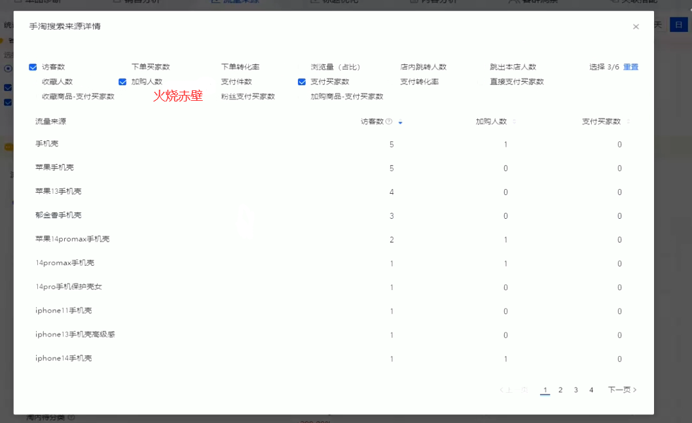This screenshot has height=423, width=692.
Task: Uncheck the 加购人数 metric checkbox
Action: click(122, 82)
